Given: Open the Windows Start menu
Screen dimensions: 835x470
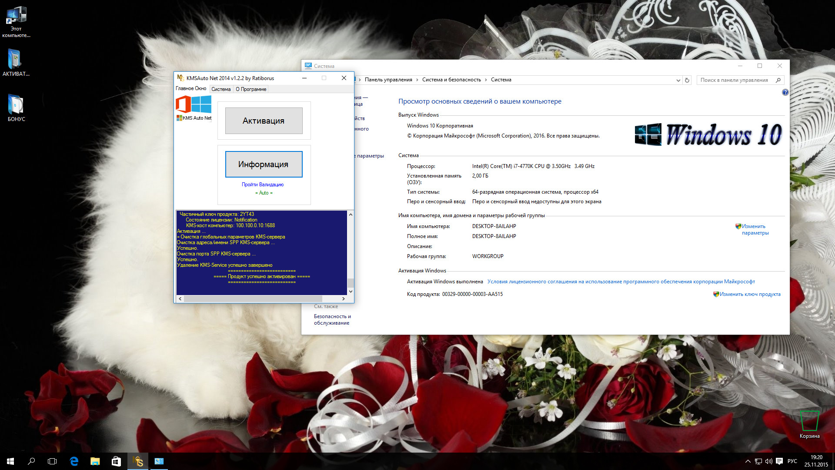Looking at the screenshot, I should tap(10, 461).
